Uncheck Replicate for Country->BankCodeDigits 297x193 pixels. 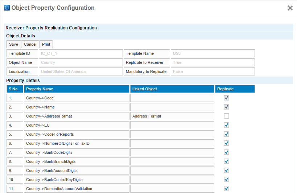click(x=226, y=152)
